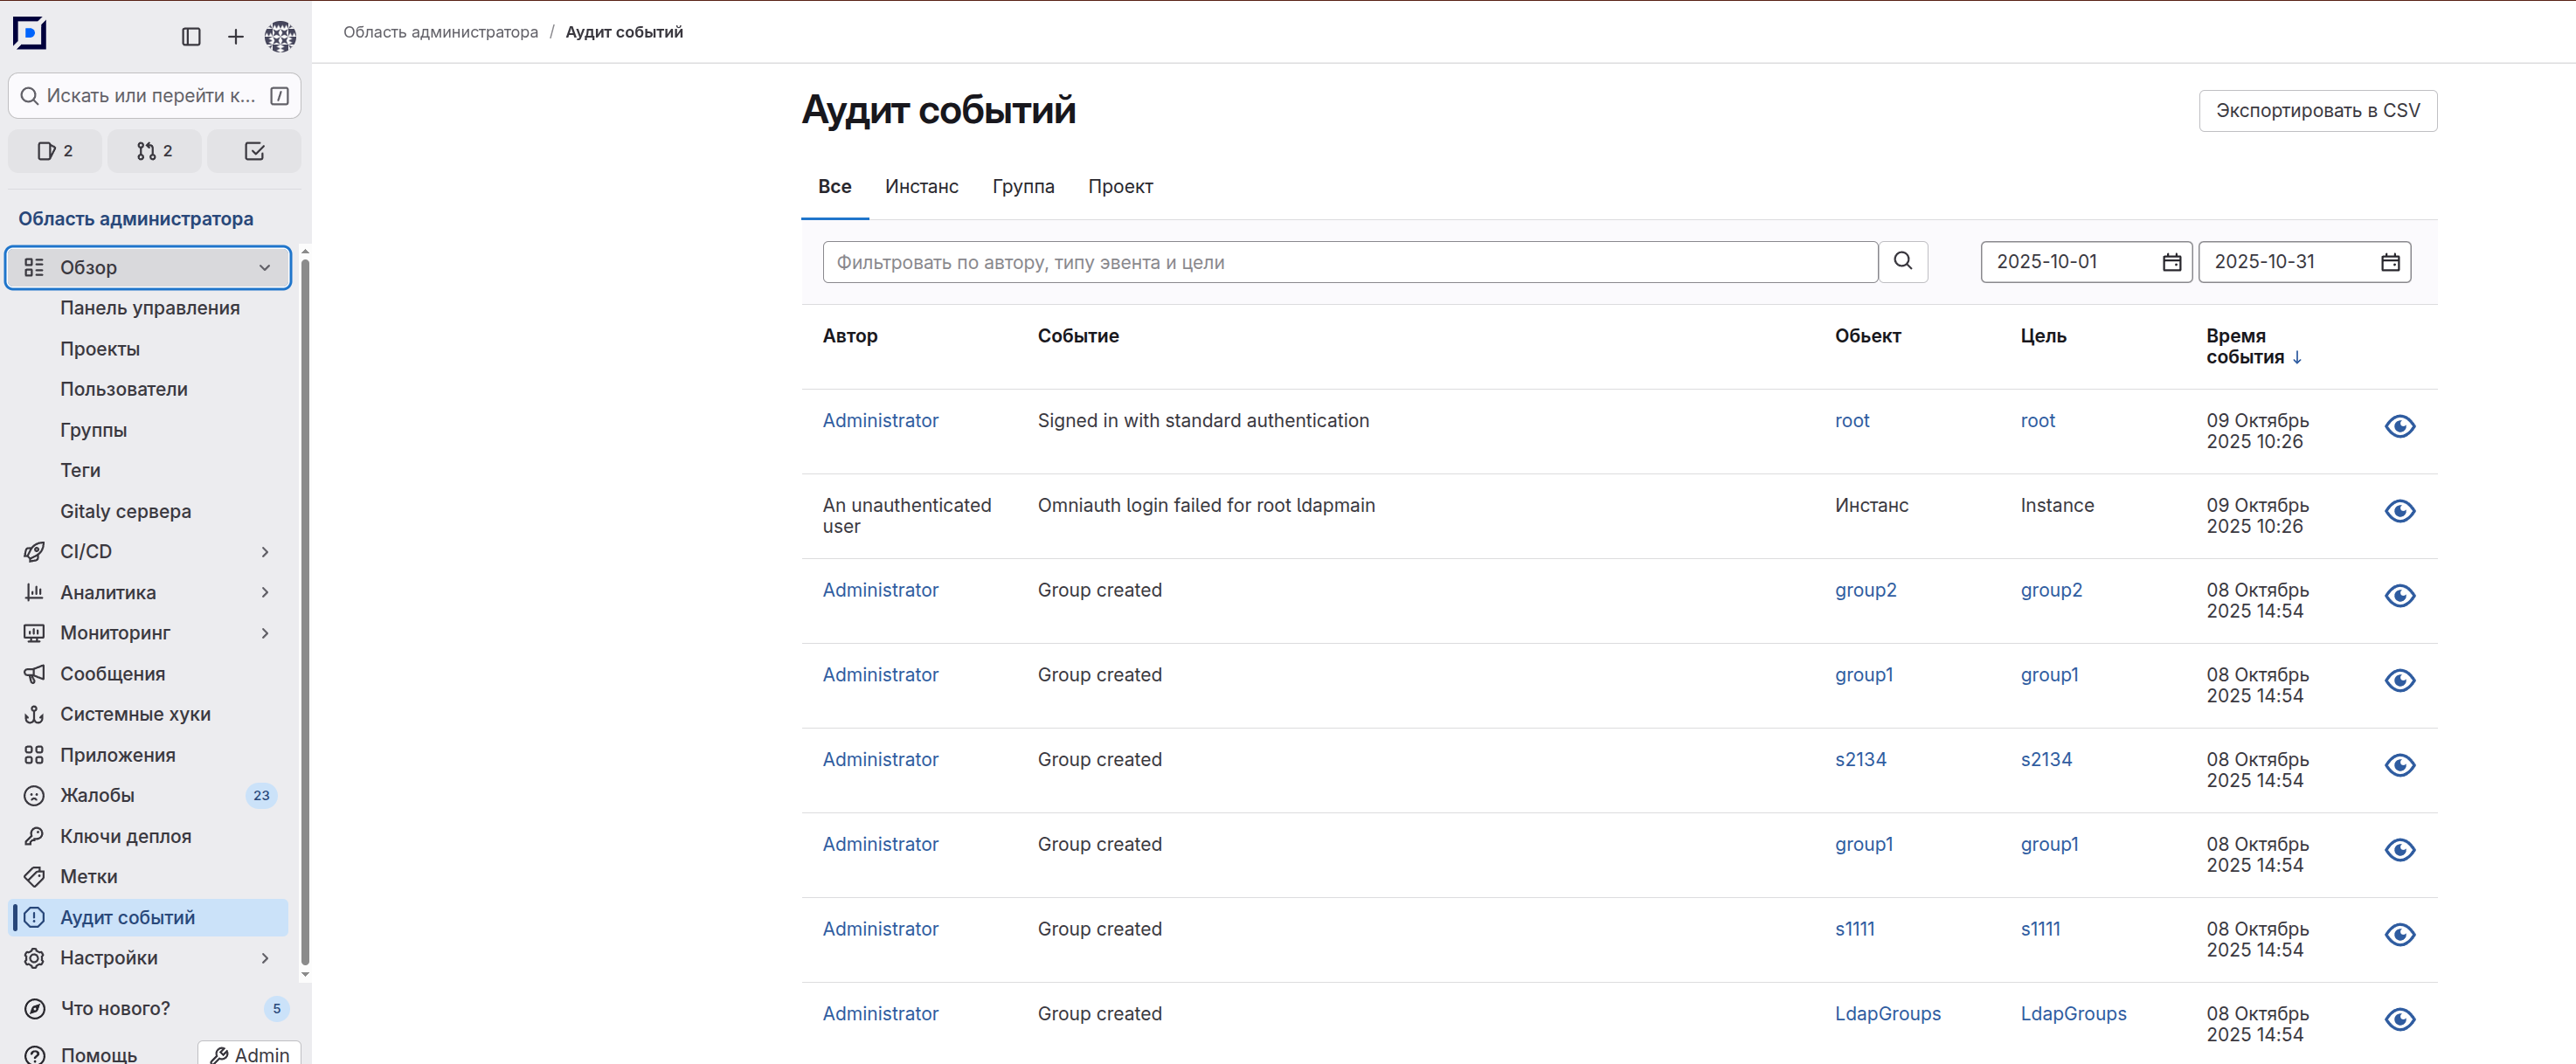Show details of the group2 created event
This screenshot has height=1064, width=2576.
tap(2399, 596)
